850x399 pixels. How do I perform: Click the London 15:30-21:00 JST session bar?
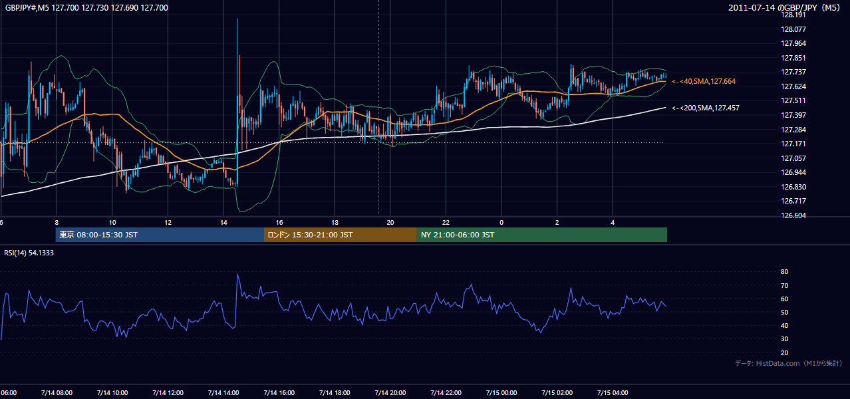tap(341, 235)
